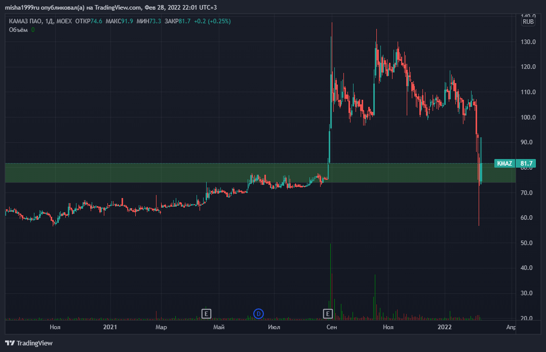
Task: Click the TradingView logo
Action: [29, 343]
